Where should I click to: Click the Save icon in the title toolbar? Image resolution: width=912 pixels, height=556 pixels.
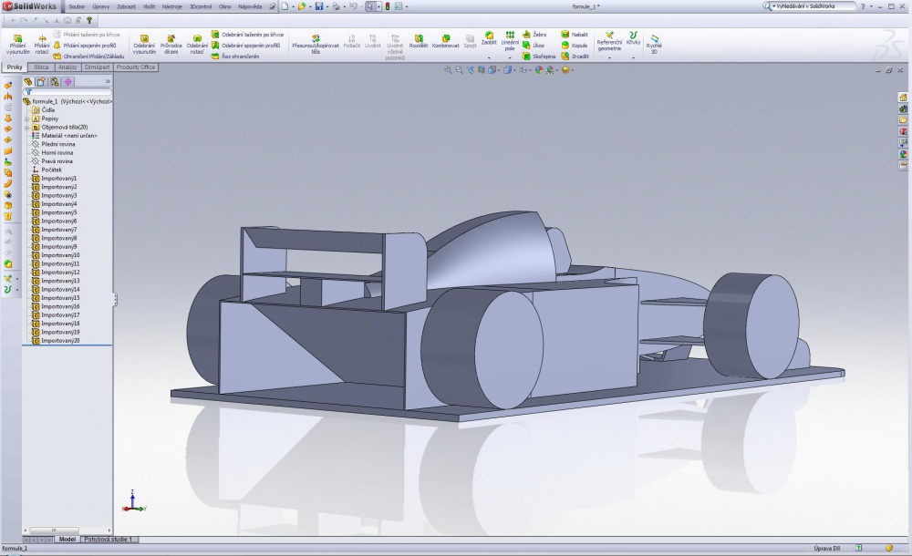click(x=319, y=6)
